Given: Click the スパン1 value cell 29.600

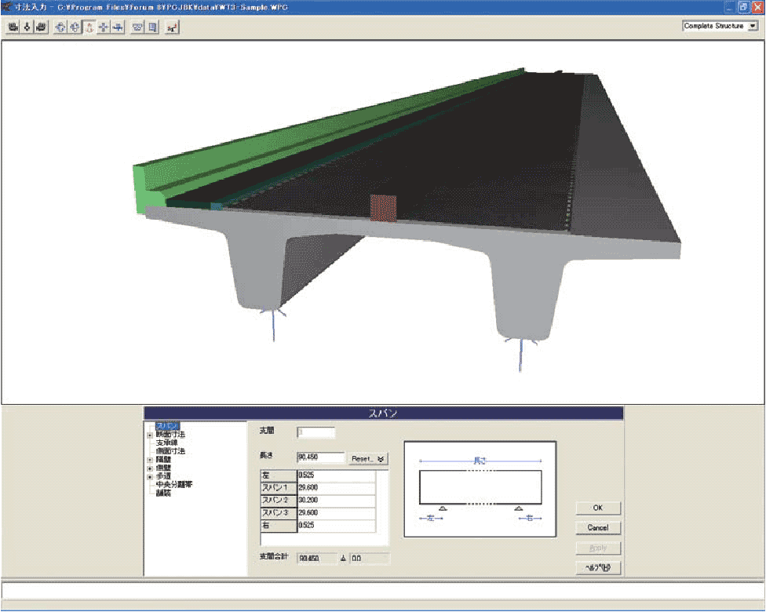Looking at the screenshot, I should pyautogui.click(x=337, y=487).
